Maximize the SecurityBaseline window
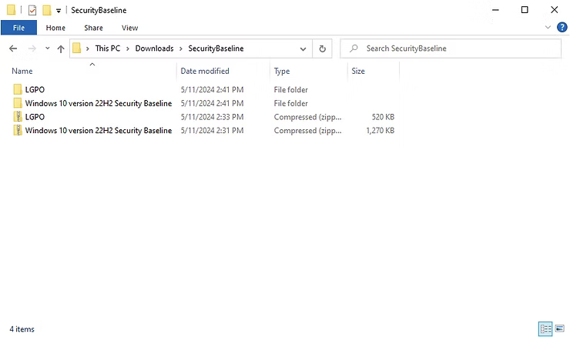 tap(525, 10)
